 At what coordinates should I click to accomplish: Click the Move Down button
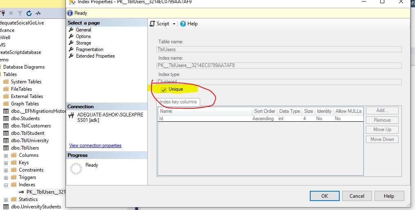(x=382, y=139)
